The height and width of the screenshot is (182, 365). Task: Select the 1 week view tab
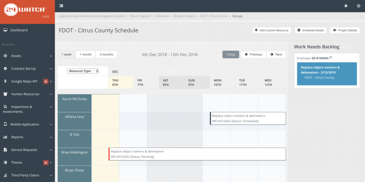click(67, 54)
